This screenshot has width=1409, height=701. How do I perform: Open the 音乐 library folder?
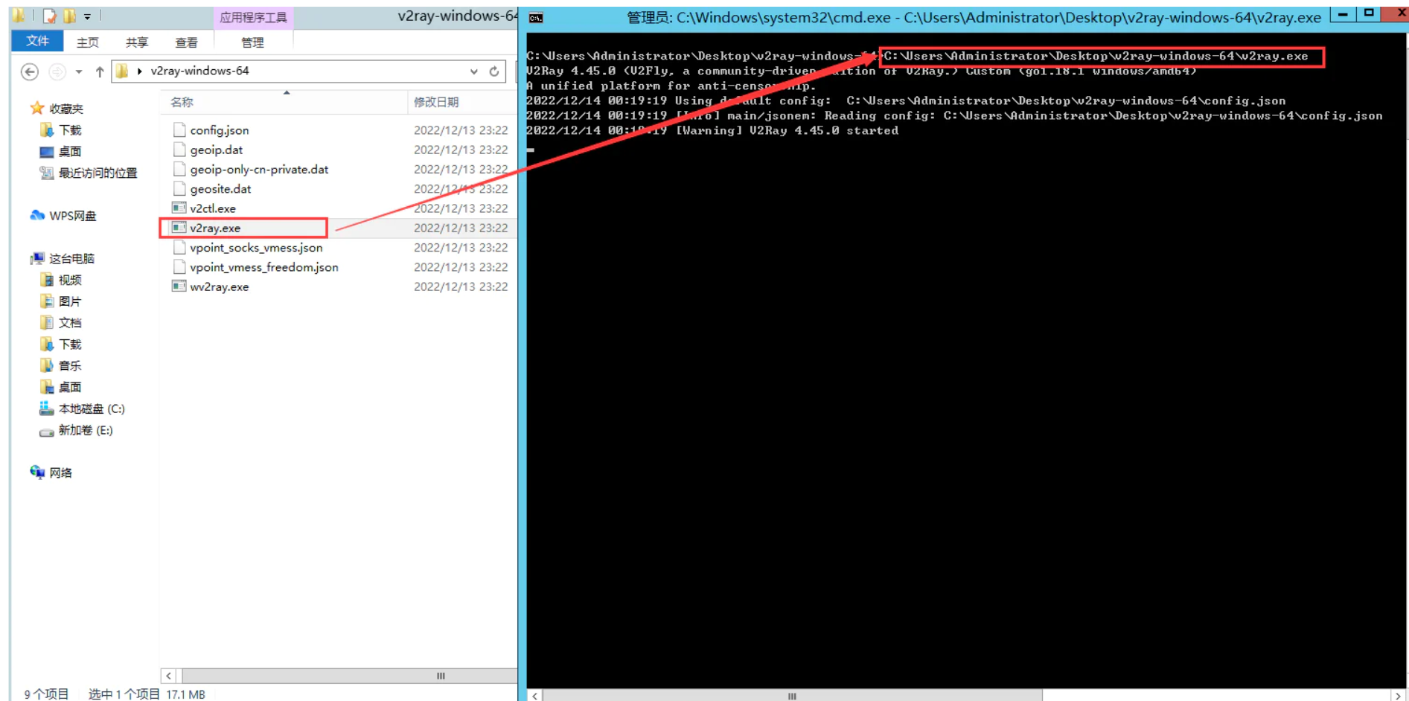[70, 366]
